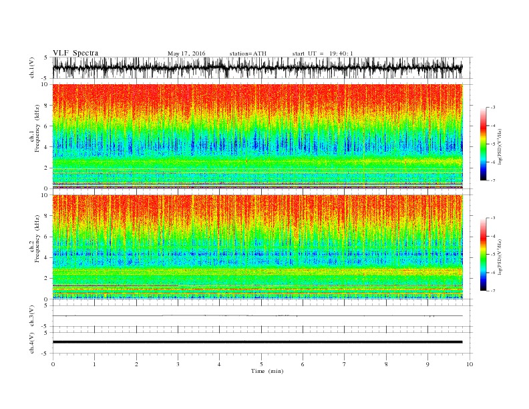
Task: Click the "-6" tick on the upper colorbar
Action: 493,162
